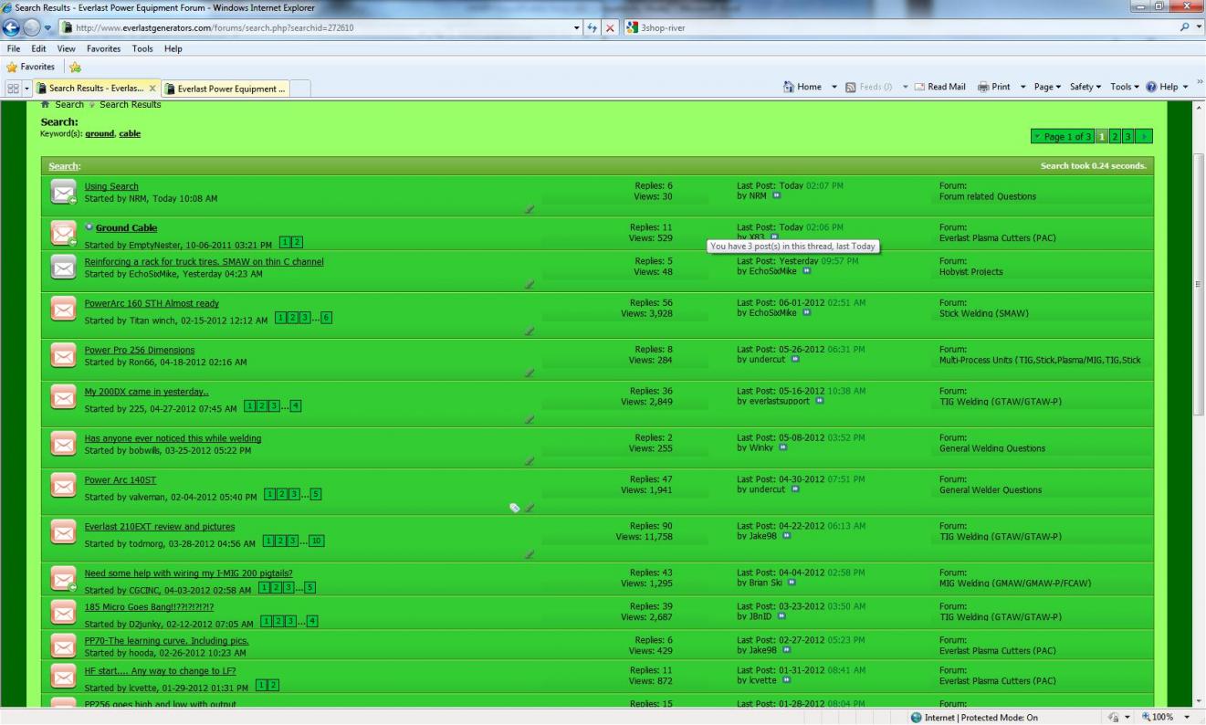
Task: Expand the Page dropdown menu
Action: coord(1049,88)
